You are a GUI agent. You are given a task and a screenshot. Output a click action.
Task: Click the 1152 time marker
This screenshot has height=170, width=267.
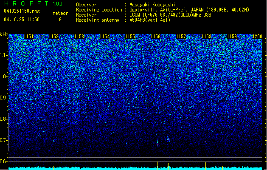click(x=53, y=37)
